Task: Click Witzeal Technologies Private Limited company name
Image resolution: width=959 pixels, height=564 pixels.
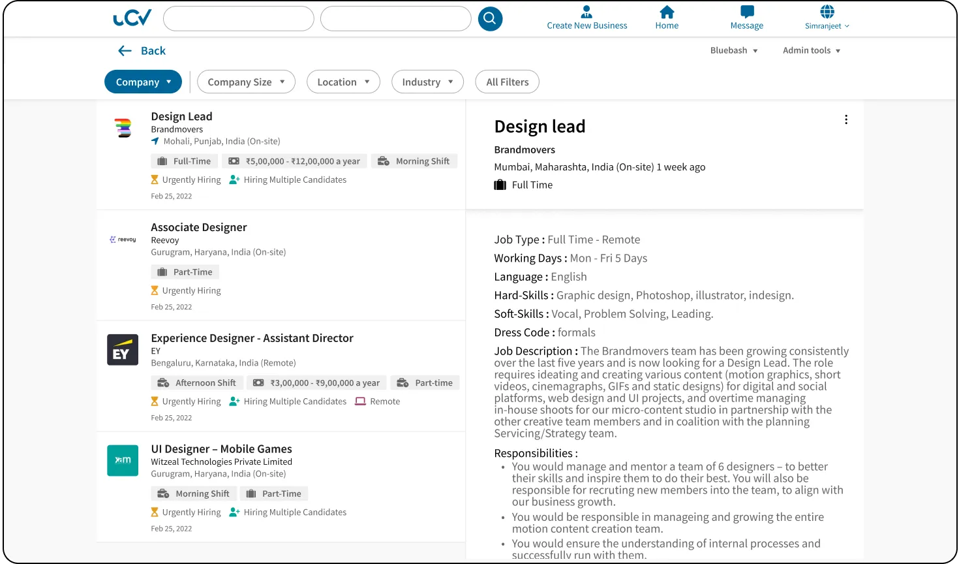Action: click(x=221, y=462)
